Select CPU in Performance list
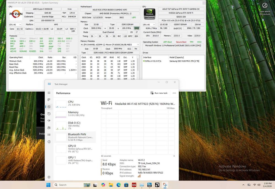This screenshot has width=275, height=189. 76,103
